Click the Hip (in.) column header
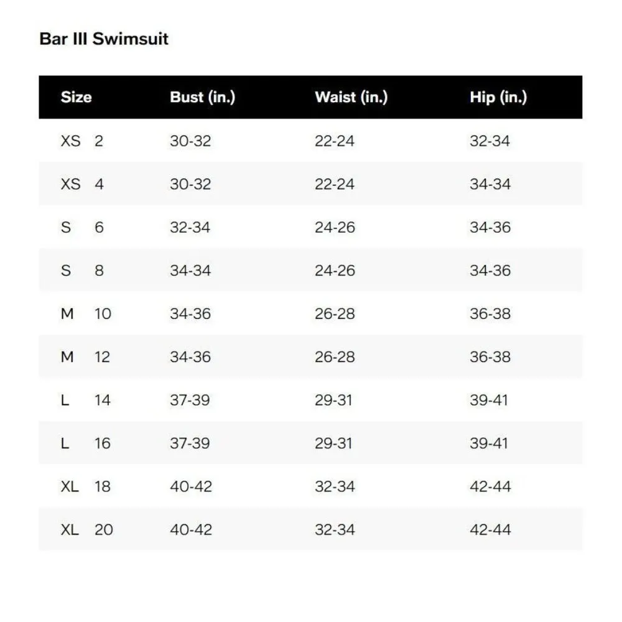622x622 pixels. (498, 97)
